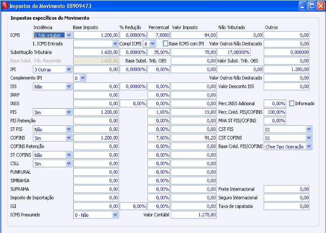Click the IPI Valor Outros Não Destacado field
The width and height of the screenshot is (326, 233).
[287, 78]
